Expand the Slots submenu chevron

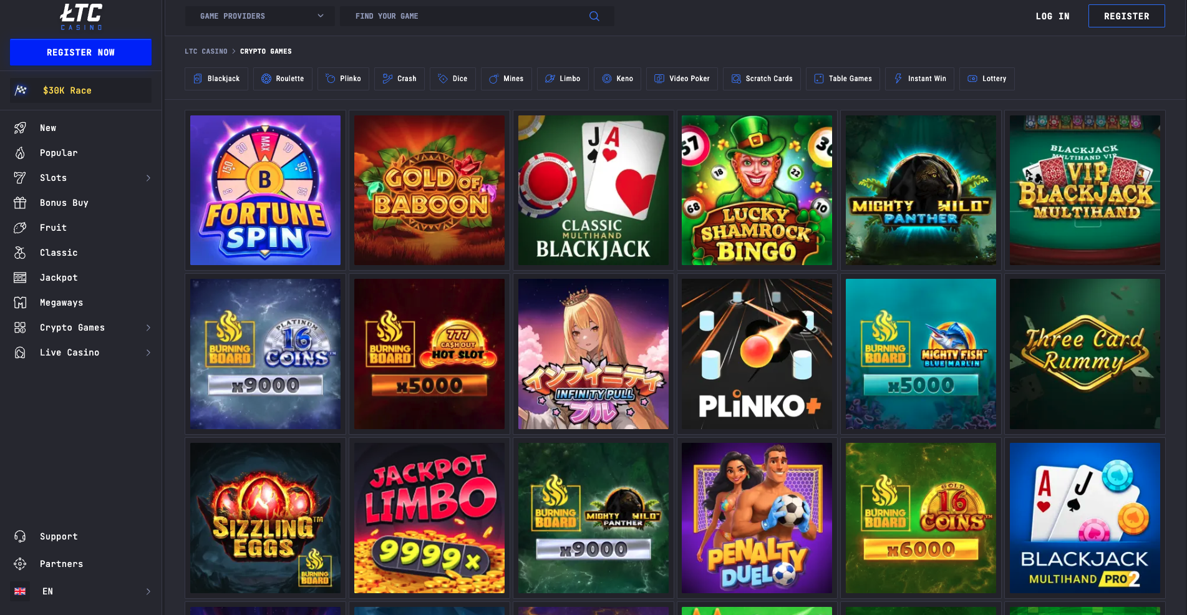click(x=148, y=178)
